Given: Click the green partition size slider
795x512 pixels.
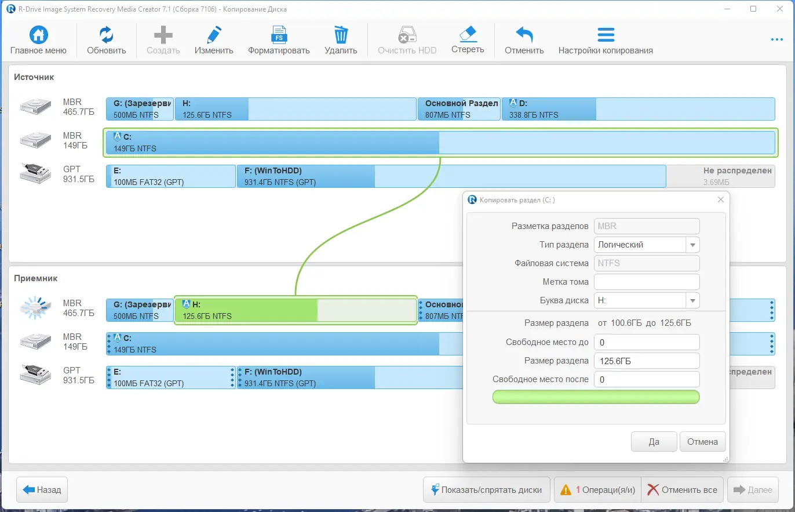Looking at the screenshot, I should [596, 397].
